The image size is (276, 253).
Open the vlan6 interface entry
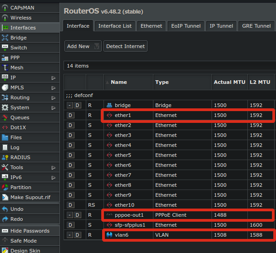[122, 235]
